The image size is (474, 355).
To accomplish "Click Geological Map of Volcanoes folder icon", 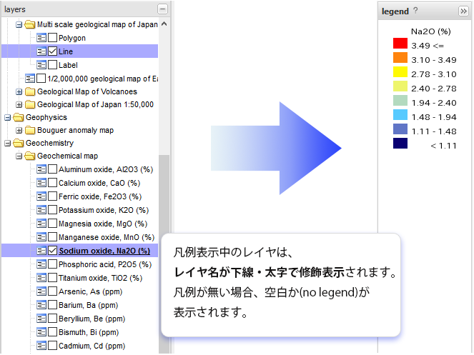I will (x=30, y=91).
